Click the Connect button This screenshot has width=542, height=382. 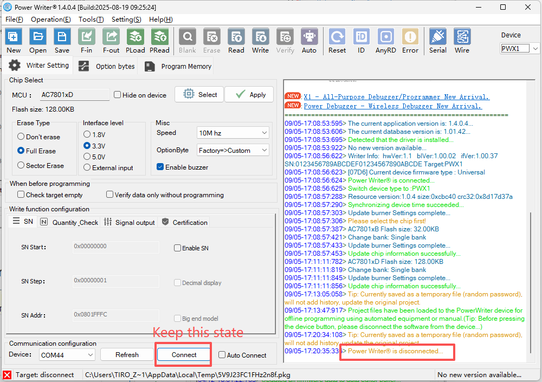coord(184,355)
